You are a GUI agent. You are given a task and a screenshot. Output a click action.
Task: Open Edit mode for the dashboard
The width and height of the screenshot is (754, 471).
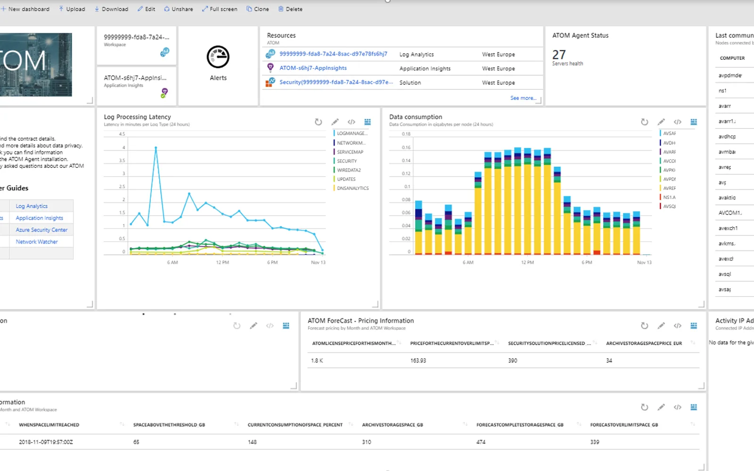pyautogui.click(x=147, y=9)
